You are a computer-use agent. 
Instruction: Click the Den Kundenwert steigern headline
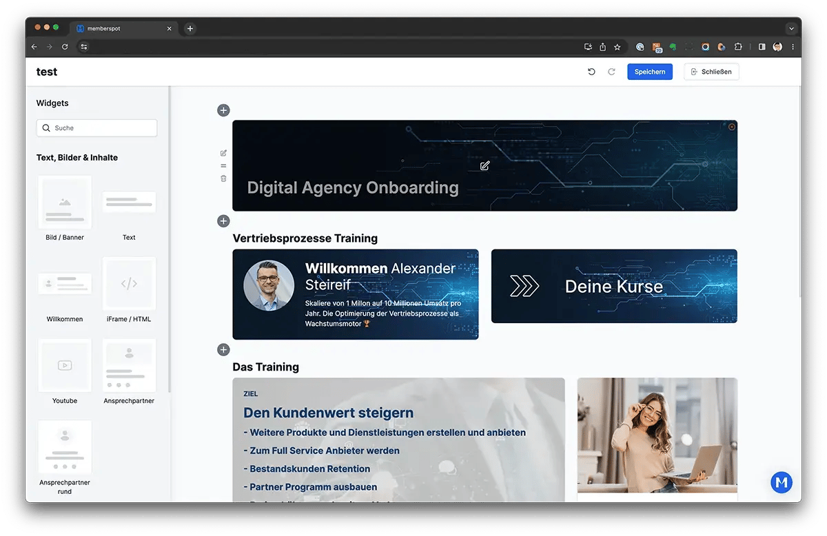click(329, 413)
